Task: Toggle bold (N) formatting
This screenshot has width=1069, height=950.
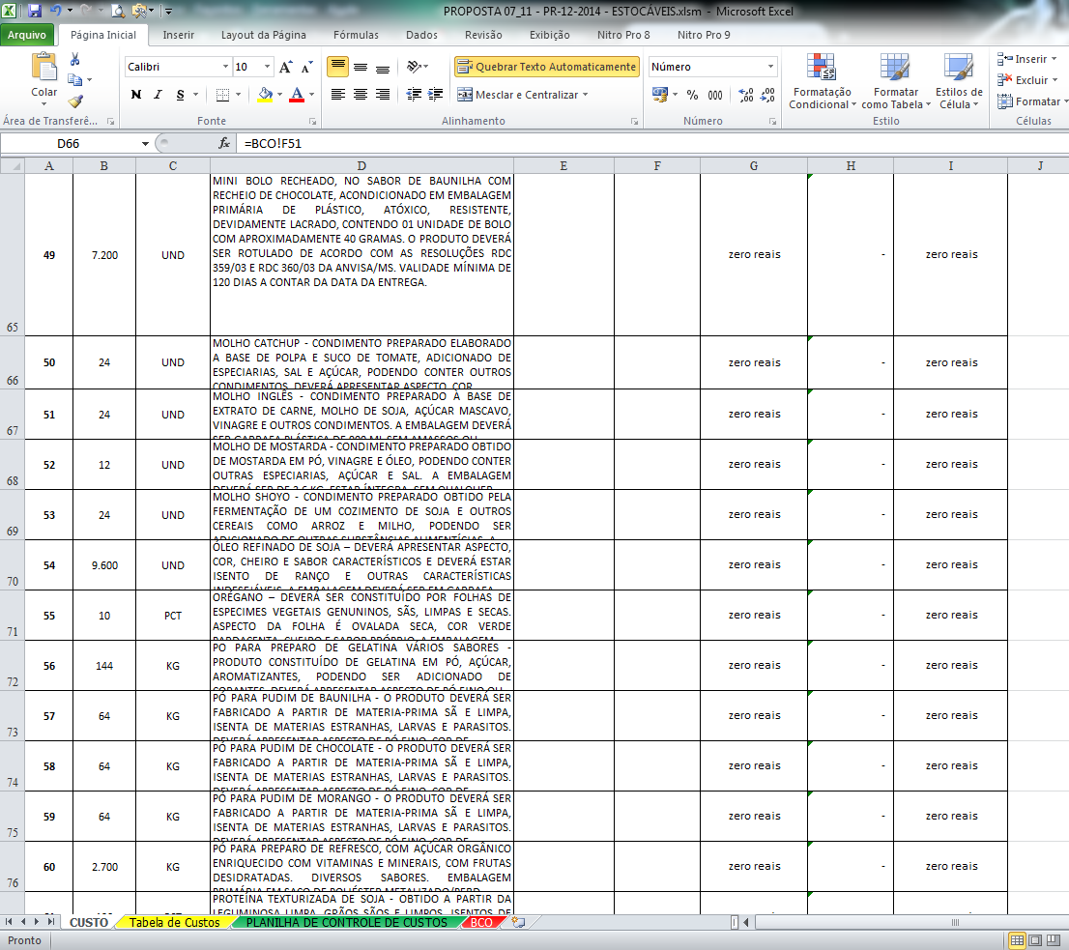Action: point(136,95)
